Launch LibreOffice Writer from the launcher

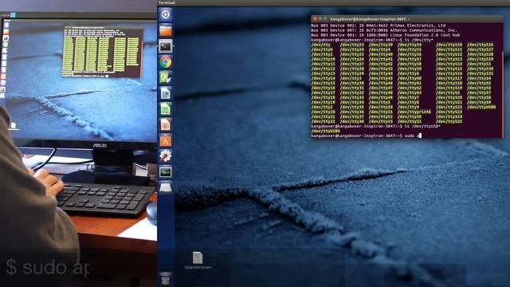point(166,93)
